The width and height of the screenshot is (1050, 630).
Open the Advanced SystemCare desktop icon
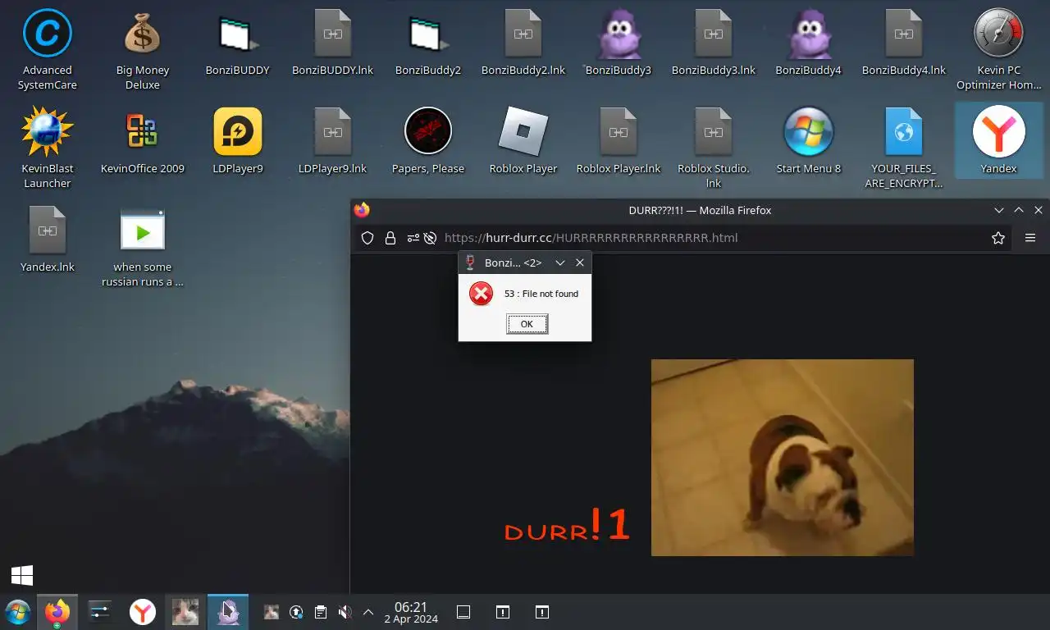(x=48, y=49)
